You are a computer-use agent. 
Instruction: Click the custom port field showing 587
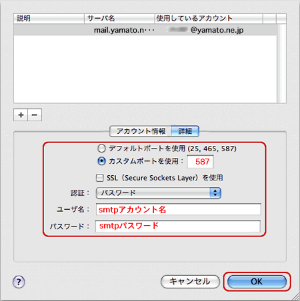click(x=200, y=162)
